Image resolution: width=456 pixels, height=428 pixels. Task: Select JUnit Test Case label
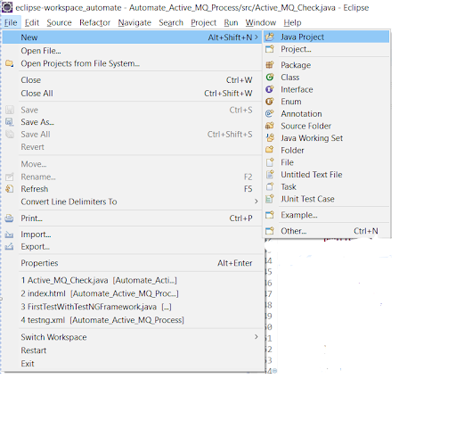tap(307, 199)
